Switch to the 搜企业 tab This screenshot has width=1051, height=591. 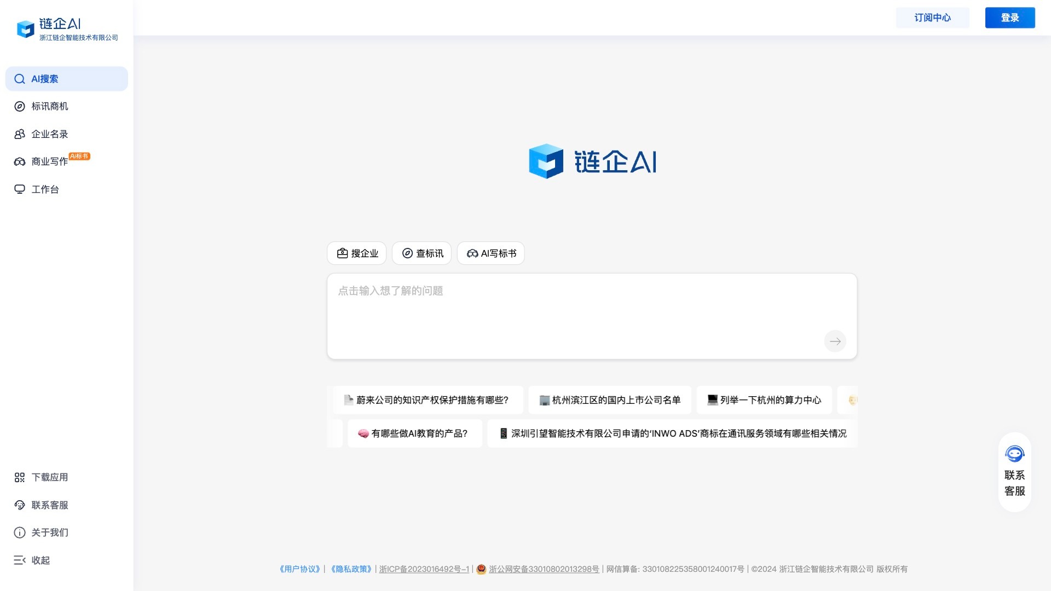point(356,253)
